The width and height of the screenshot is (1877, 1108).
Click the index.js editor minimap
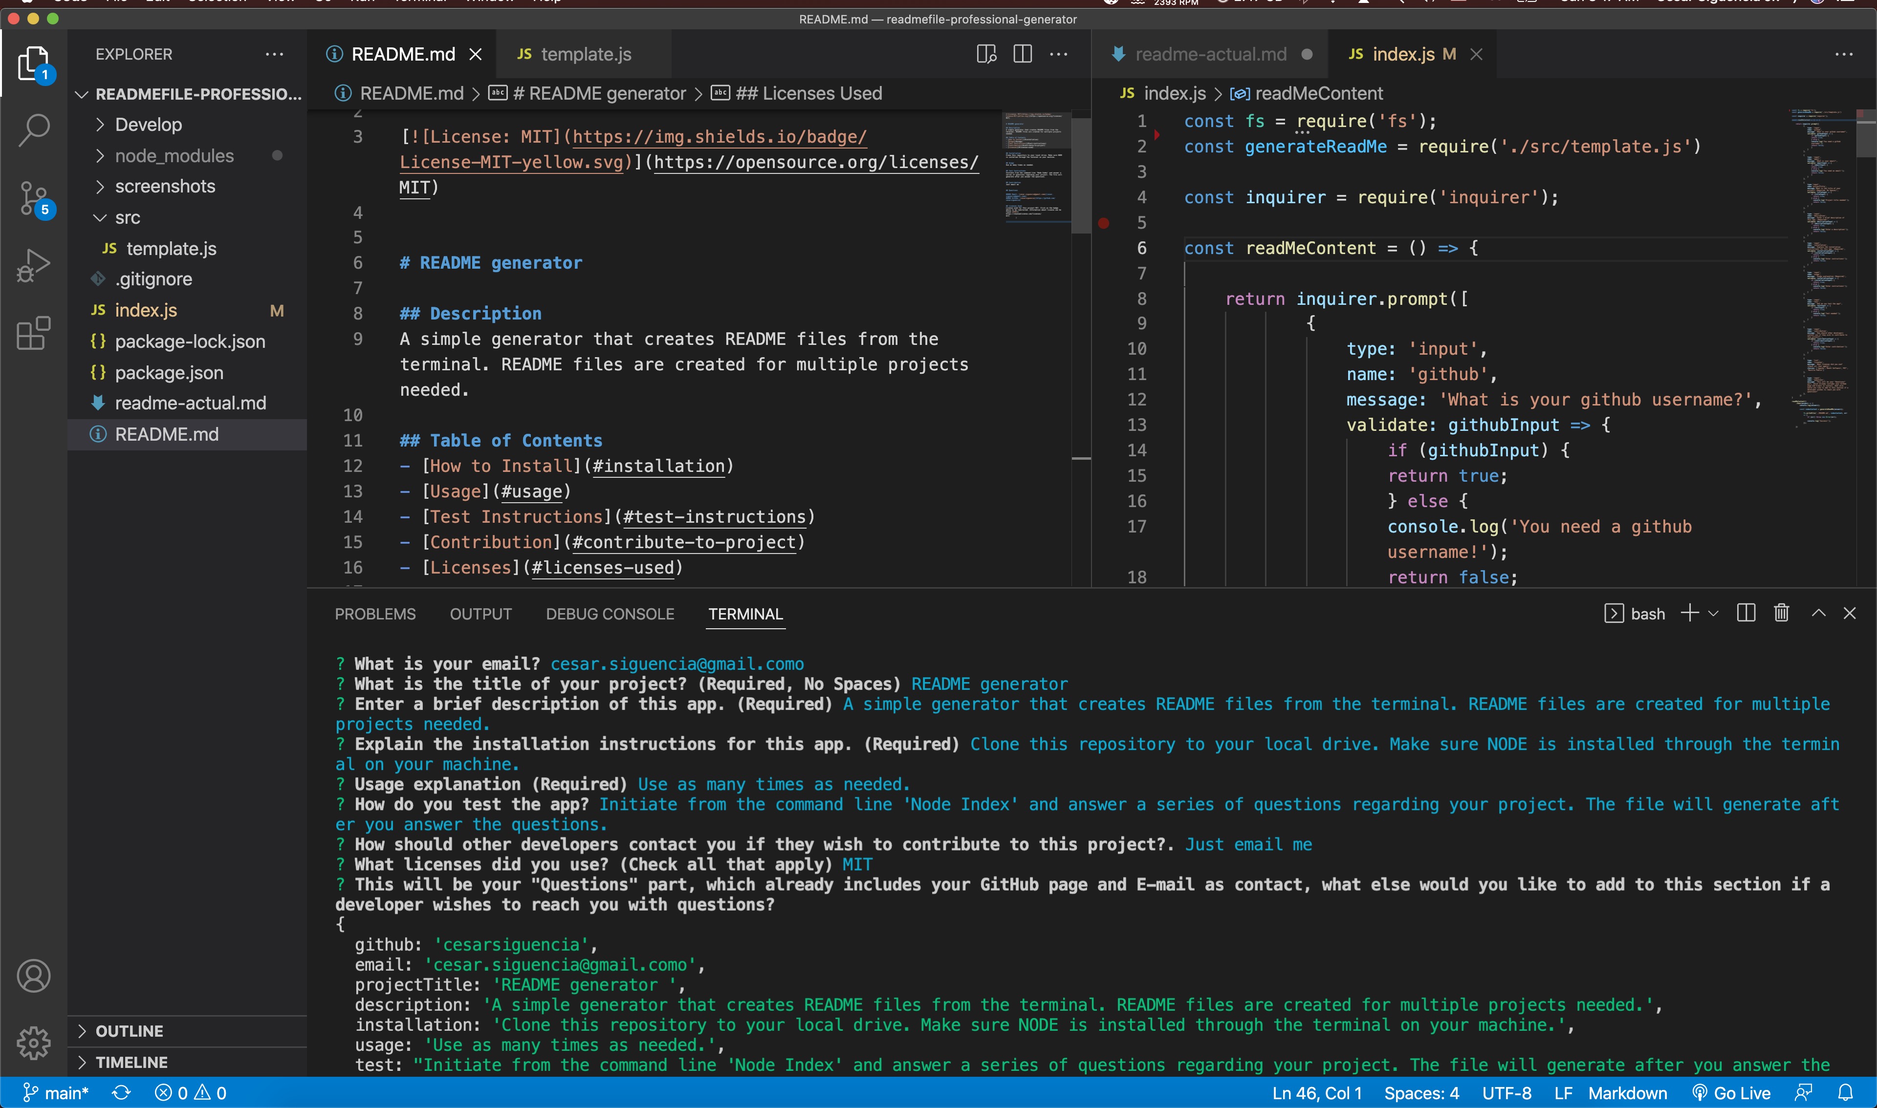[1822, 269]
